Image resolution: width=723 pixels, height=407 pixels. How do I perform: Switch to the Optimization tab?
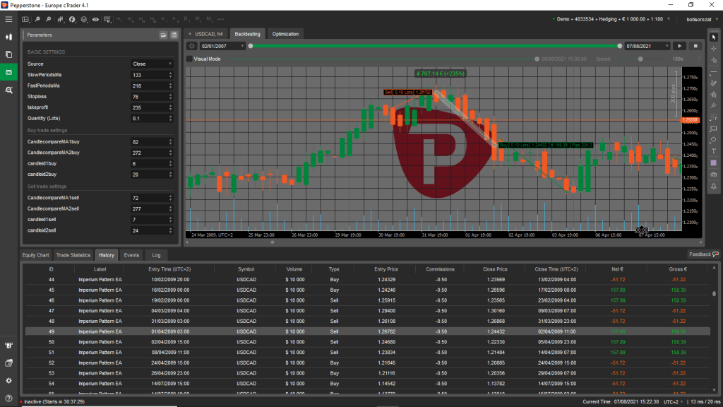286,34
